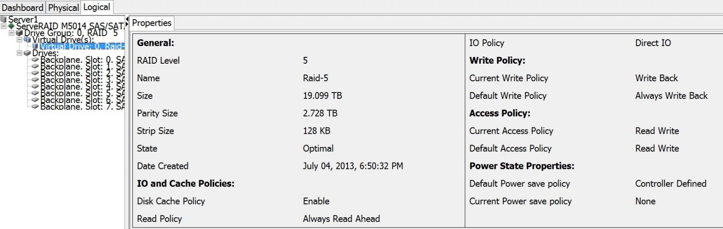Collapse the Drives node

point(19,53)
